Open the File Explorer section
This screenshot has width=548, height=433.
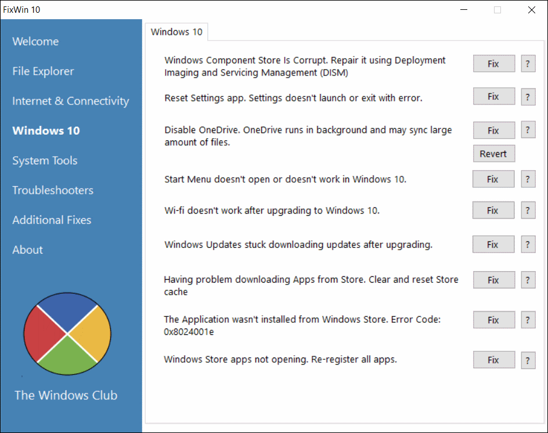click(x=43, y=71)
